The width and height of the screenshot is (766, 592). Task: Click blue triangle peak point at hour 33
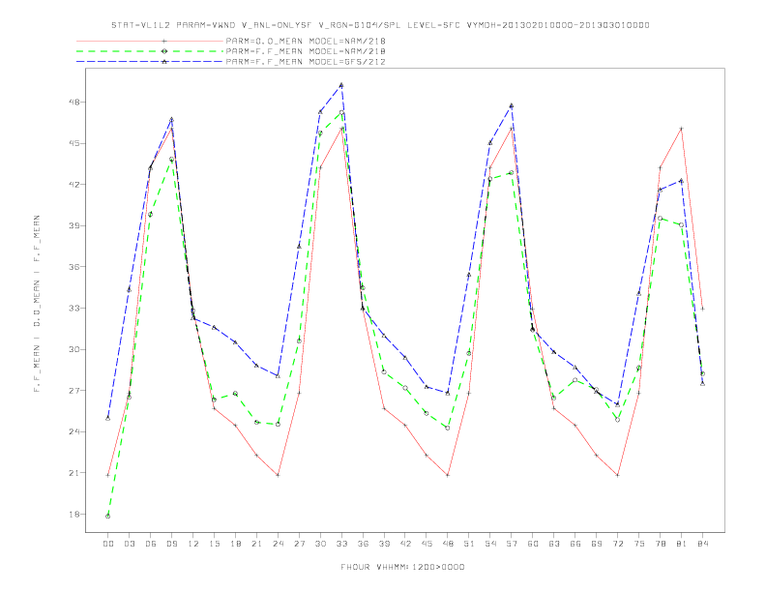click(x=341, y=85)
